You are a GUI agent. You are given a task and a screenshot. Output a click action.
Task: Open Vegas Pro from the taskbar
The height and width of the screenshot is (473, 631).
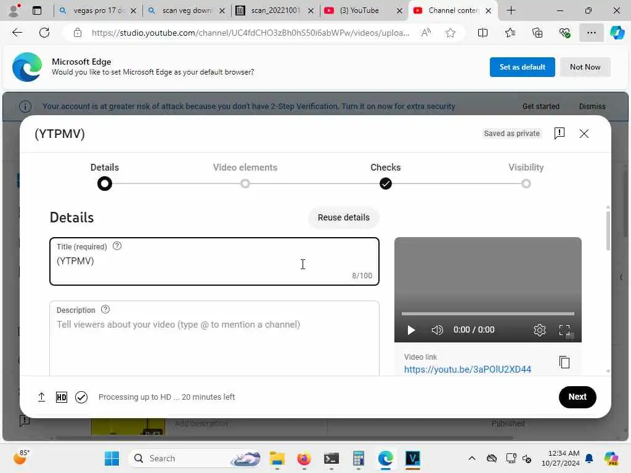(412, 458)
